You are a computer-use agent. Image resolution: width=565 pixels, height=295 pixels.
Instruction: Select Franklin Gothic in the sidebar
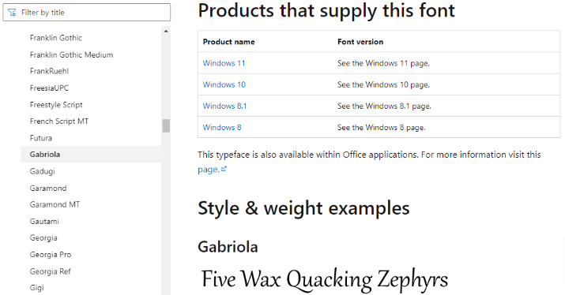(x=56, y=38)
